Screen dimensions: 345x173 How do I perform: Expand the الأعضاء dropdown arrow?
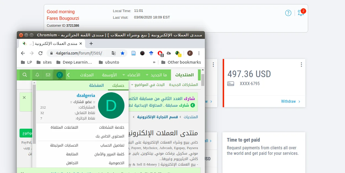124,75
